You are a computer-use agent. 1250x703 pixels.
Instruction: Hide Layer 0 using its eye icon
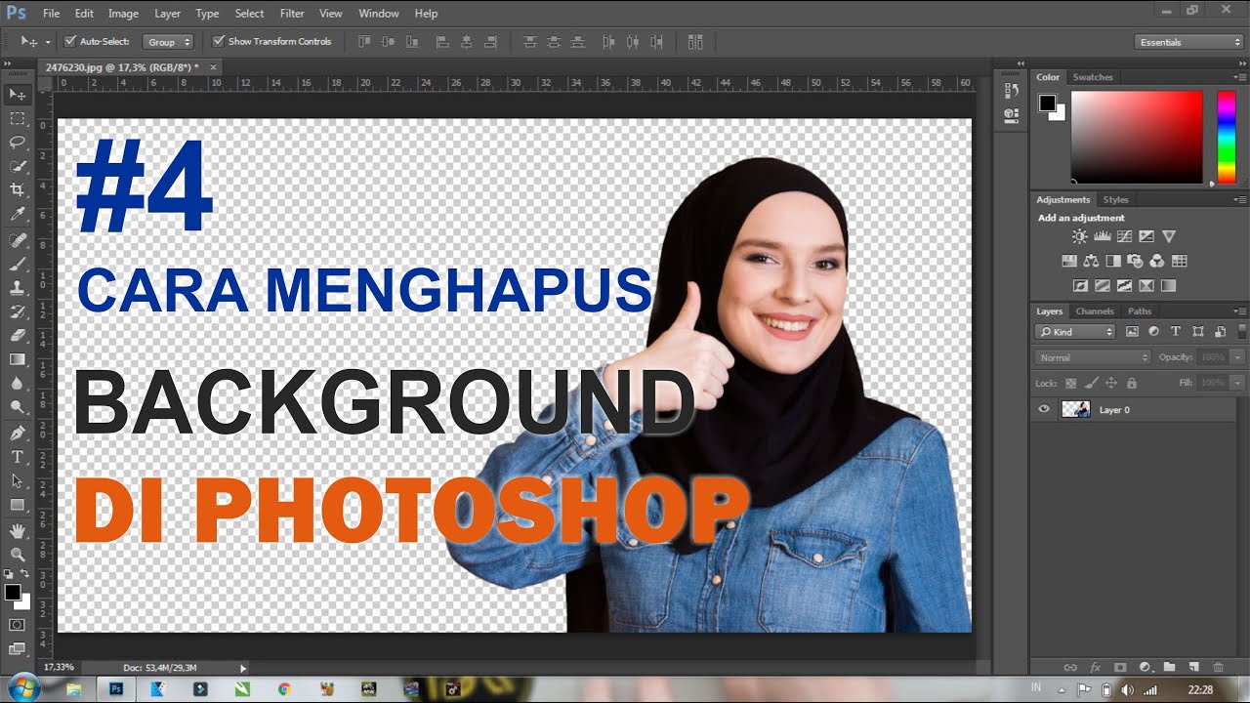1044,409
